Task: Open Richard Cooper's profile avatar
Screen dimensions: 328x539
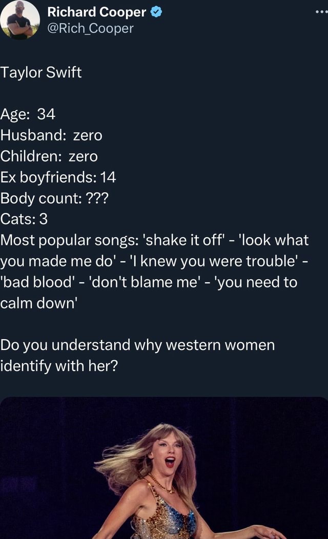Action: pos(19,19)
